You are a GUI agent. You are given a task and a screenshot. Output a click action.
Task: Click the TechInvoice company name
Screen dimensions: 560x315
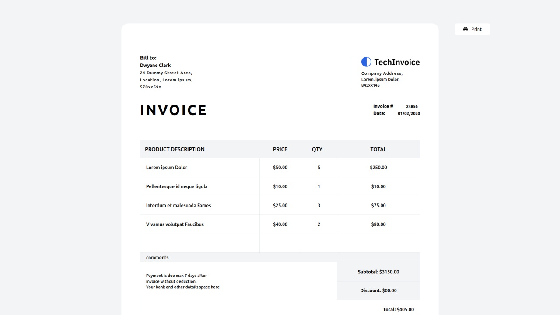(x=396, y=62)
